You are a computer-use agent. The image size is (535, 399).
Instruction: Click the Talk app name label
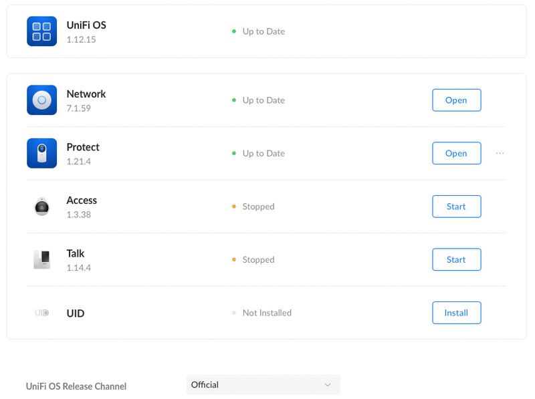tap(76, 253)
